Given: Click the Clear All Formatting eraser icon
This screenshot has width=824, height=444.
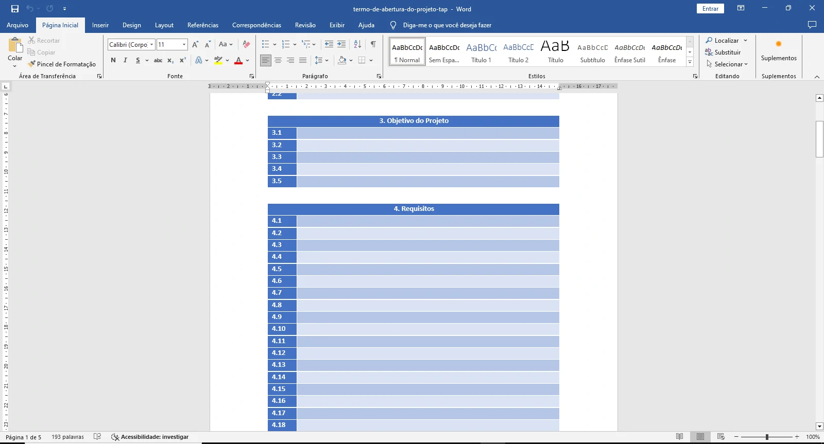Looking at the screenshot, I should 247,45.
